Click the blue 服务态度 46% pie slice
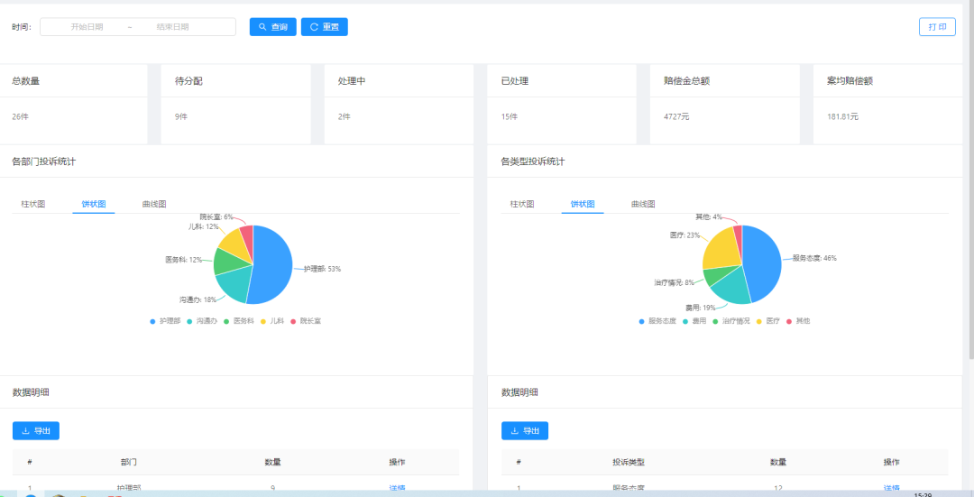Viewport: 974px width, 497px height. pyautogui.click(x=763, y=264)
